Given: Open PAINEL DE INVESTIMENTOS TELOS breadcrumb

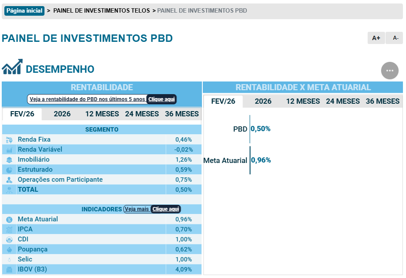Looking at the screenshot, I should point(101,10).
